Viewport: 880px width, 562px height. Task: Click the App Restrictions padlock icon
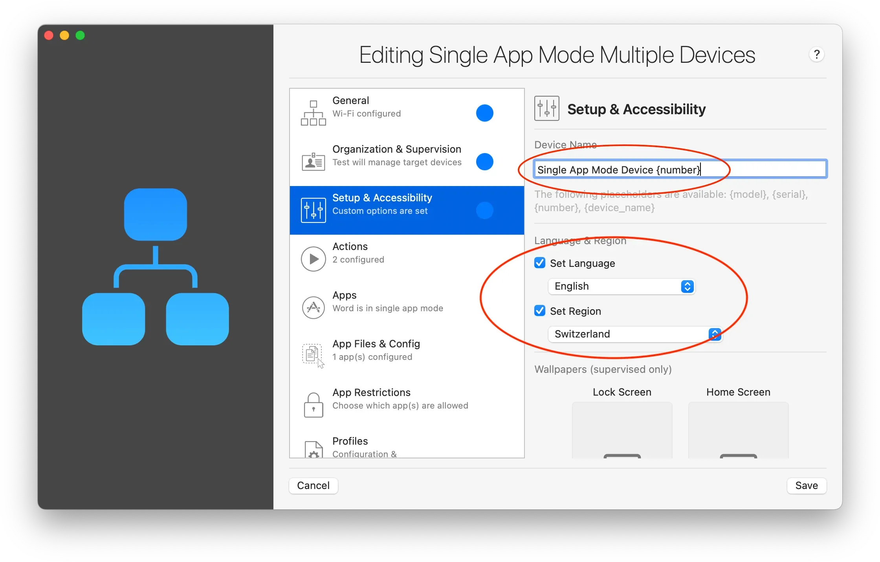[x=313, y=405]
